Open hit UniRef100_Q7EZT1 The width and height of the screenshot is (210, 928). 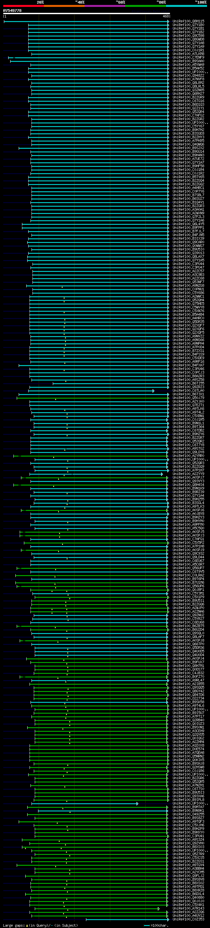click(188, 405)
